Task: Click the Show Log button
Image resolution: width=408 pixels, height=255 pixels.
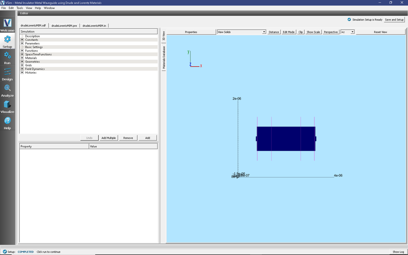Action: 398,252
